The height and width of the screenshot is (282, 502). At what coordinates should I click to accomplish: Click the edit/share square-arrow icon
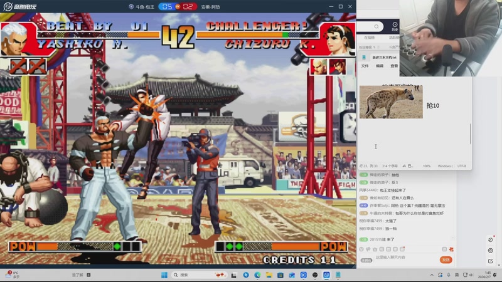click(x=491, y=261)
